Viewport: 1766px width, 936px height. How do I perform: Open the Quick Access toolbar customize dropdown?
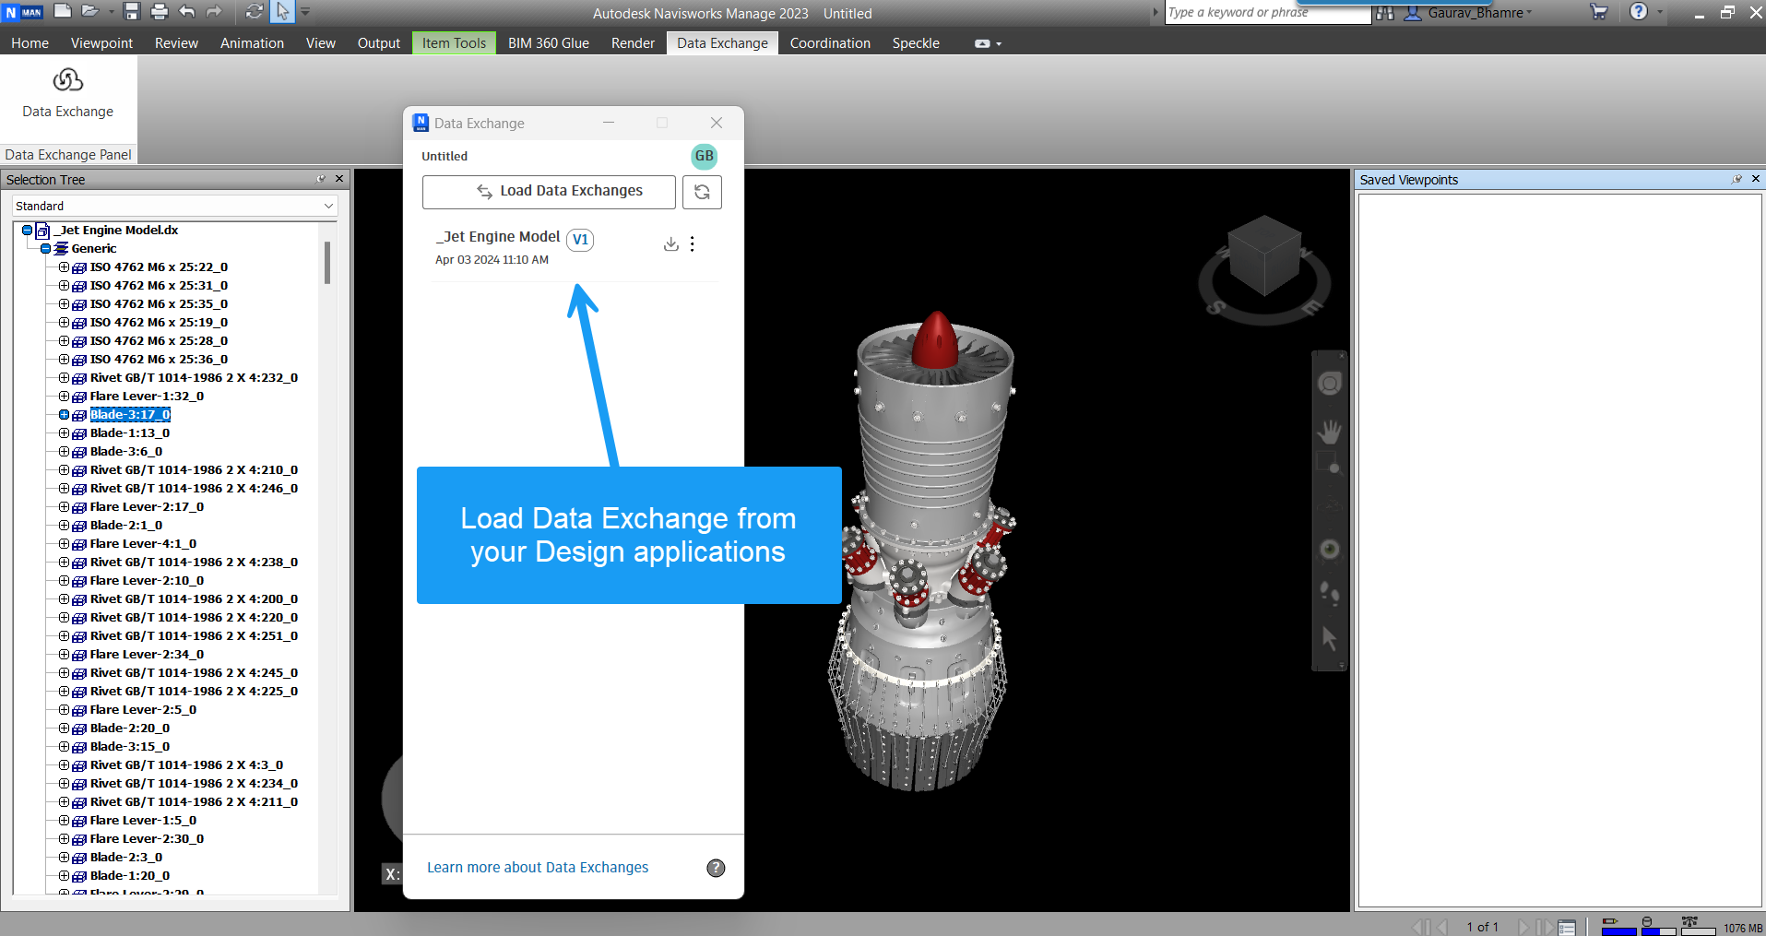[x=305, y=12]
